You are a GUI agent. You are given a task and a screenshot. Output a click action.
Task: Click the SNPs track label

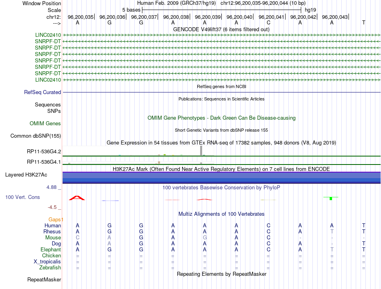tap(54, 111)
